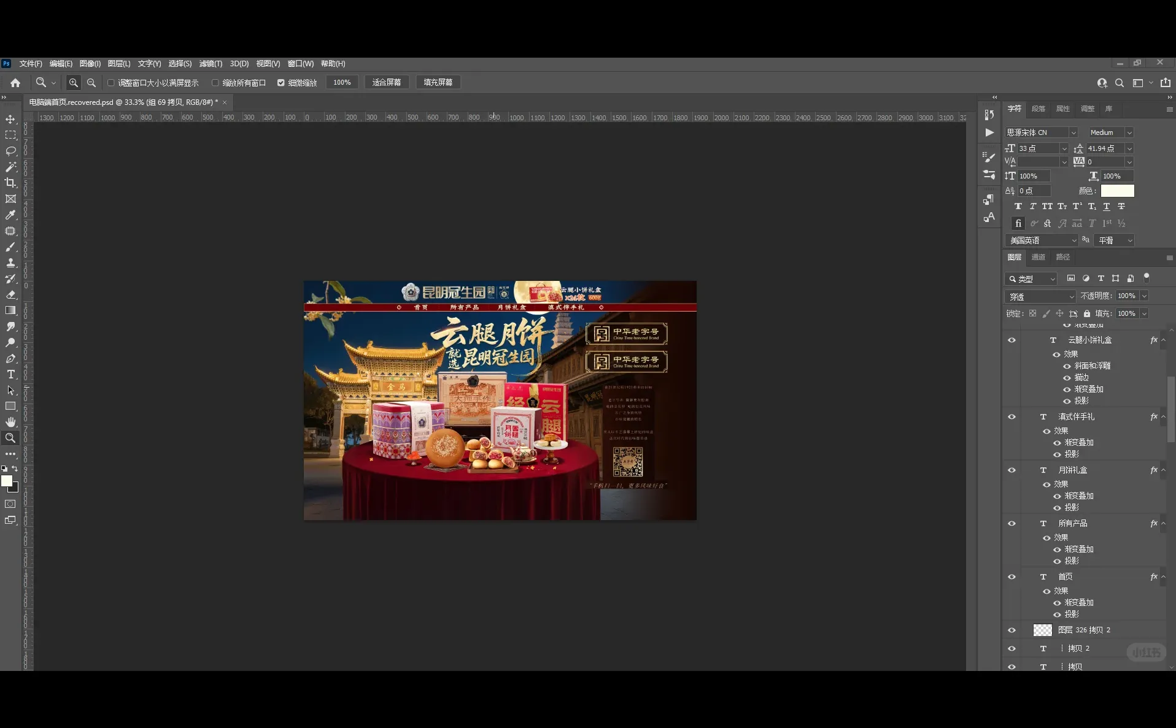Select the Gradient tool
1176x728 pixels.
pos(10,310)
